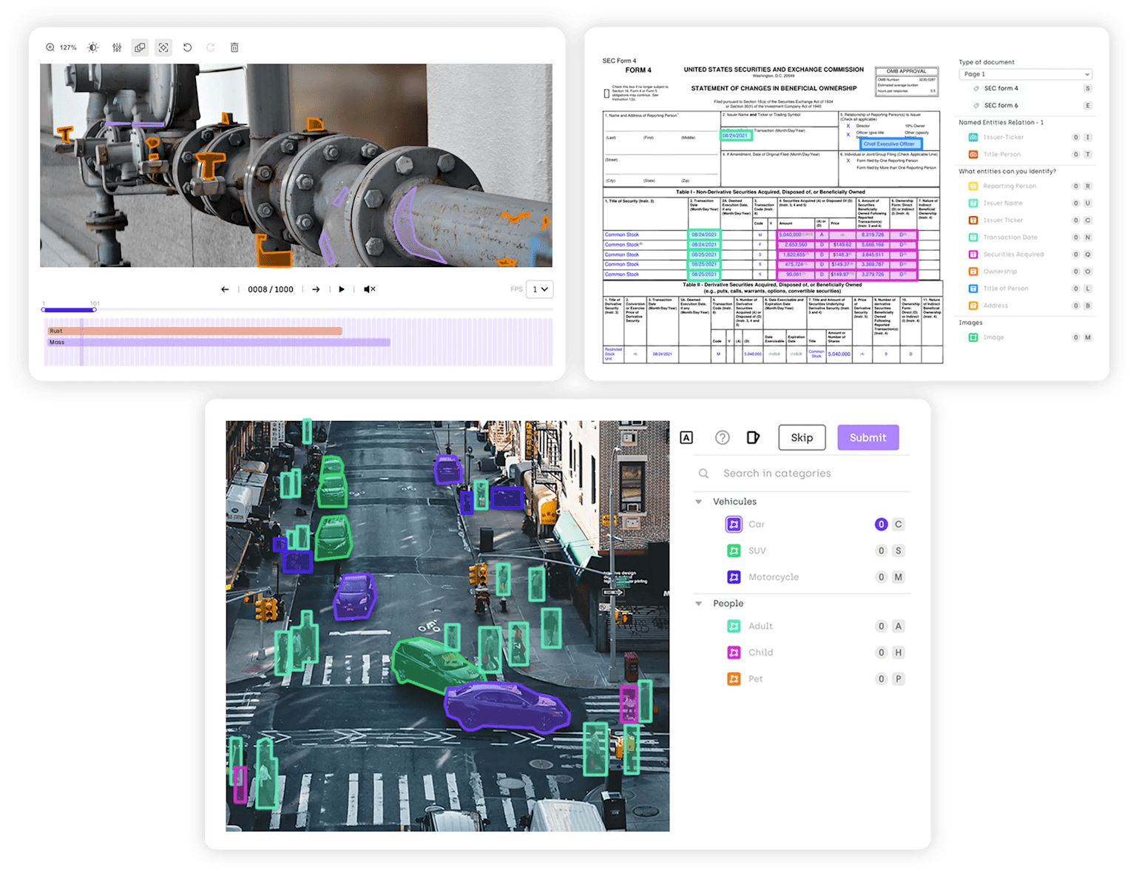The width and height of the screenshot is (1136, 879).
Task: Delete the selected annotation with the trash icon
Action: 234,47
